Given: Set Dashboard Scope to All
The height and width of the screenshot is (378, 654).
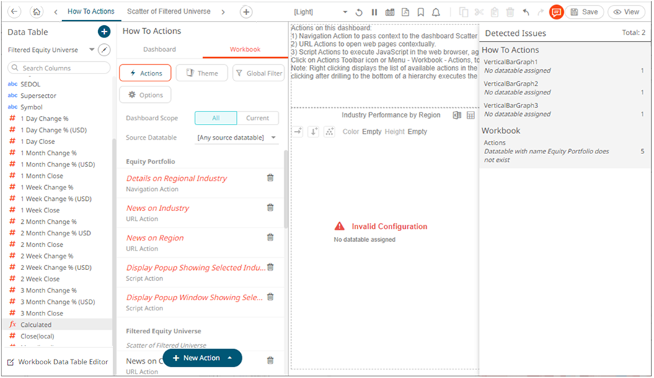Looking at the screenshot, I should [216, 118].
